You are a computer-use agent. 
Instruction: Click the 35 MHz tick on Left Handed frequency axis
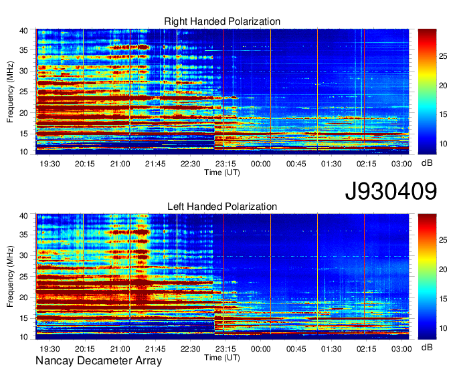(23, 235)
